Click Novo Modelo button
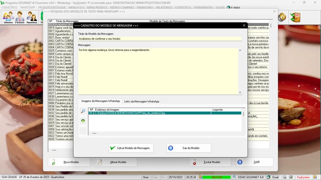 (69, 162)
